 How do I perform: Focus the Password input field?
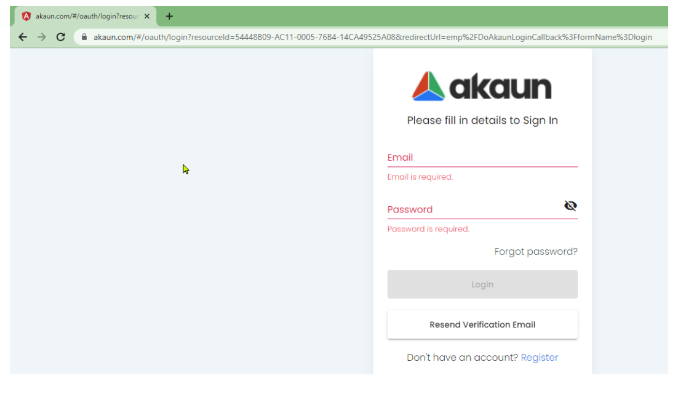pyautogui.click(x=475, y=210)
